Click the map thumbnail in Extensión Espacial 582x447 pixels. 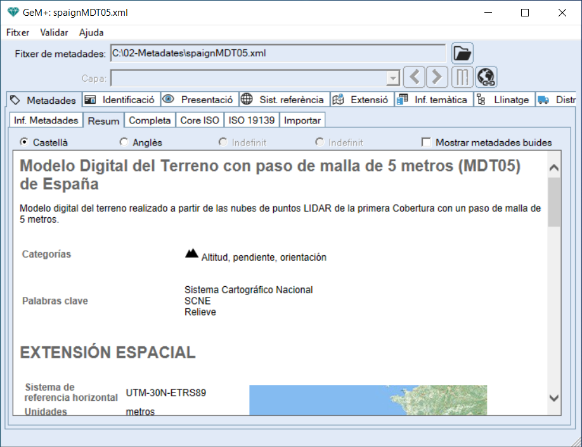pyautogui.click(x=368, y=400)
